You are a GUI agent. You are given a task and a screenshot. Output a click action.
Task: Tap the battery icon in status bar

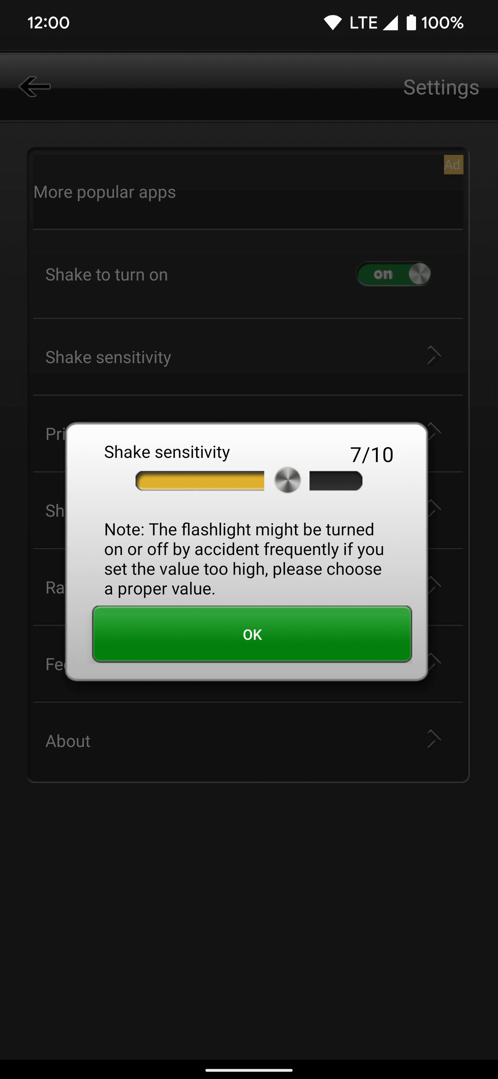click(411, 23)
